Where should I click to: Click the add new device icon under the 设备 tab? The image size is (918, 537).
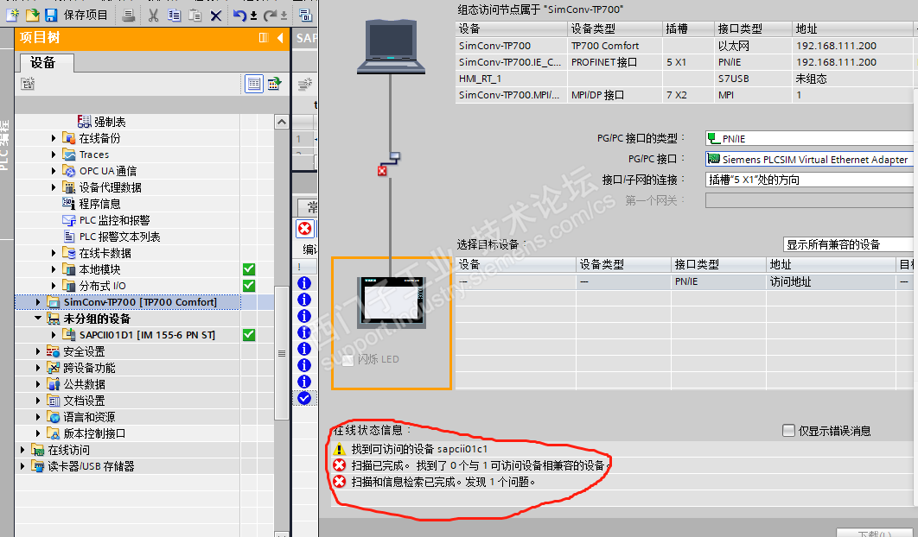28,84
